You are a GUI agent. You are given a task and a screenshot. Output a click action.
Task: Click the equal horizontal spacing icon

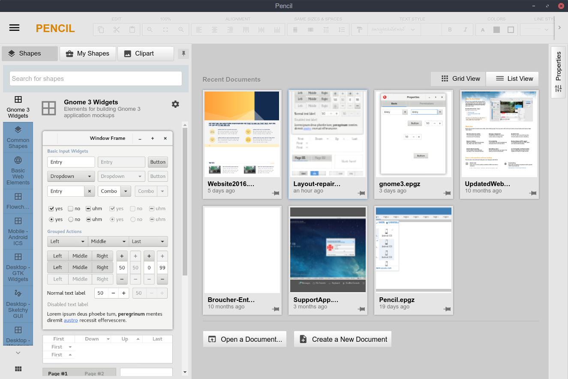click(x=326, y=30)
